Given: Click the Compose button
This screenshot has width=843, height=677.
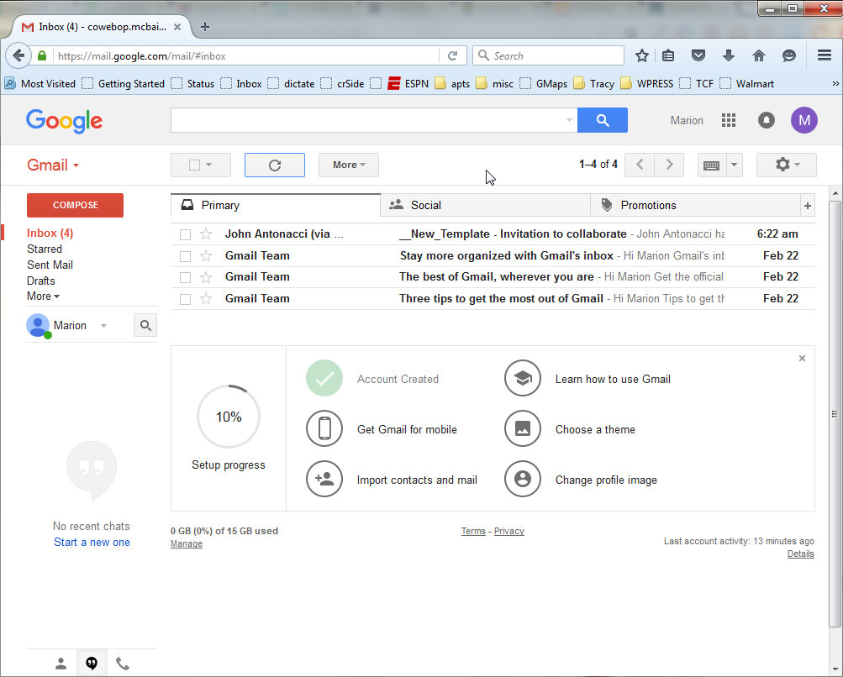Looking at the screenshot, I should [x=75, y=205].
